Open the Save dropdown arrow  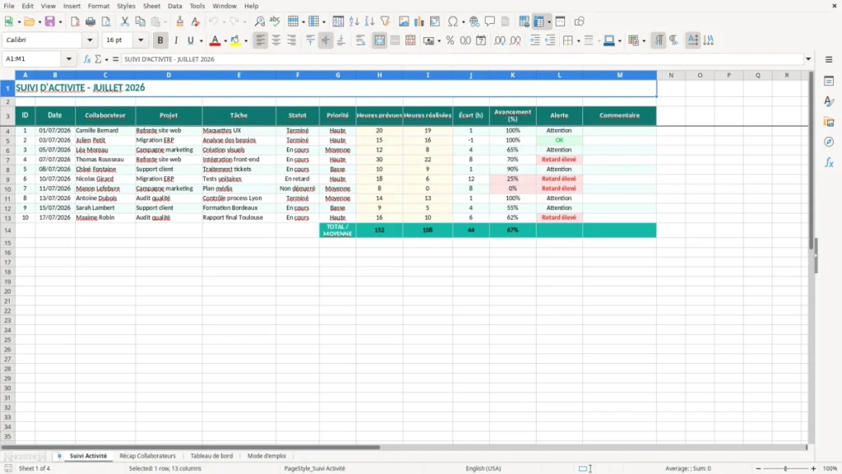(x=60, y=22)
